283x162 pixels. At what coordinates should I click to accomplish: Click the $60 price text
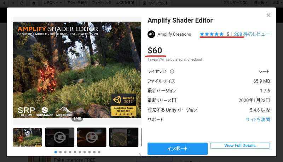pos(155,50)
